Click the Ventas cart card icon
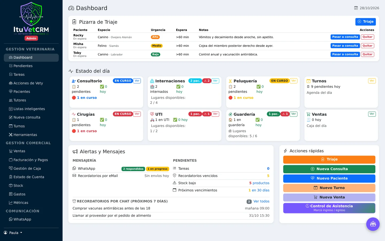This screenshot has width=385, height=241. (x=309, y=114)
